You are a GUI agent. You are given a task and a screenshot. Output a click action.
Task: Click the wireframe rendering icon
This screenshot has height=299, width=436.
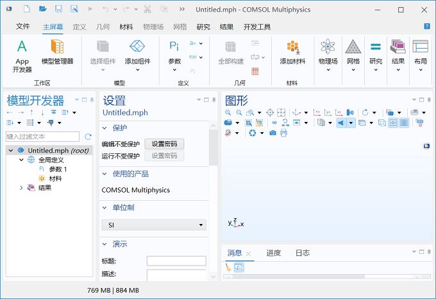pyautogui.click(x=382, y=123)
